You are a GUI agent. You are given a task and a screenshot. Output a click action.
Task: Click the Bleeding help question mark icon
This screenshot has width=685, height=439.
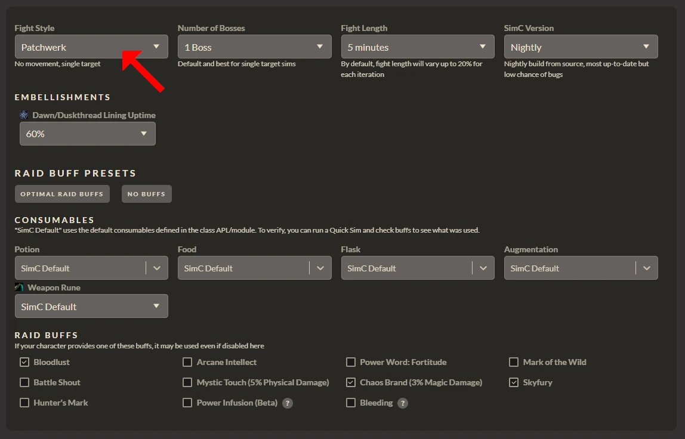click(403, 403)
